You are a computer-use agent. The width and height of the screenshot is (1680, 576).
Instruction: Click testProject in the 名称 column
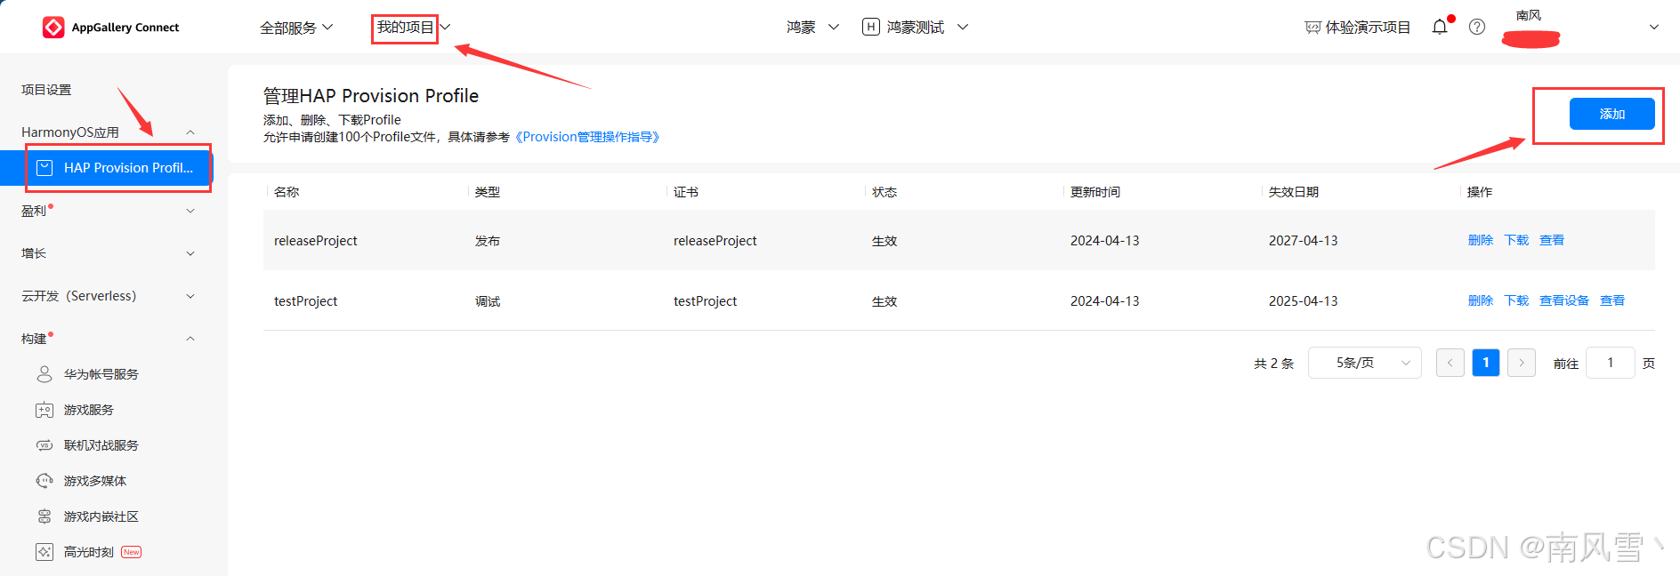pos(306,301)
